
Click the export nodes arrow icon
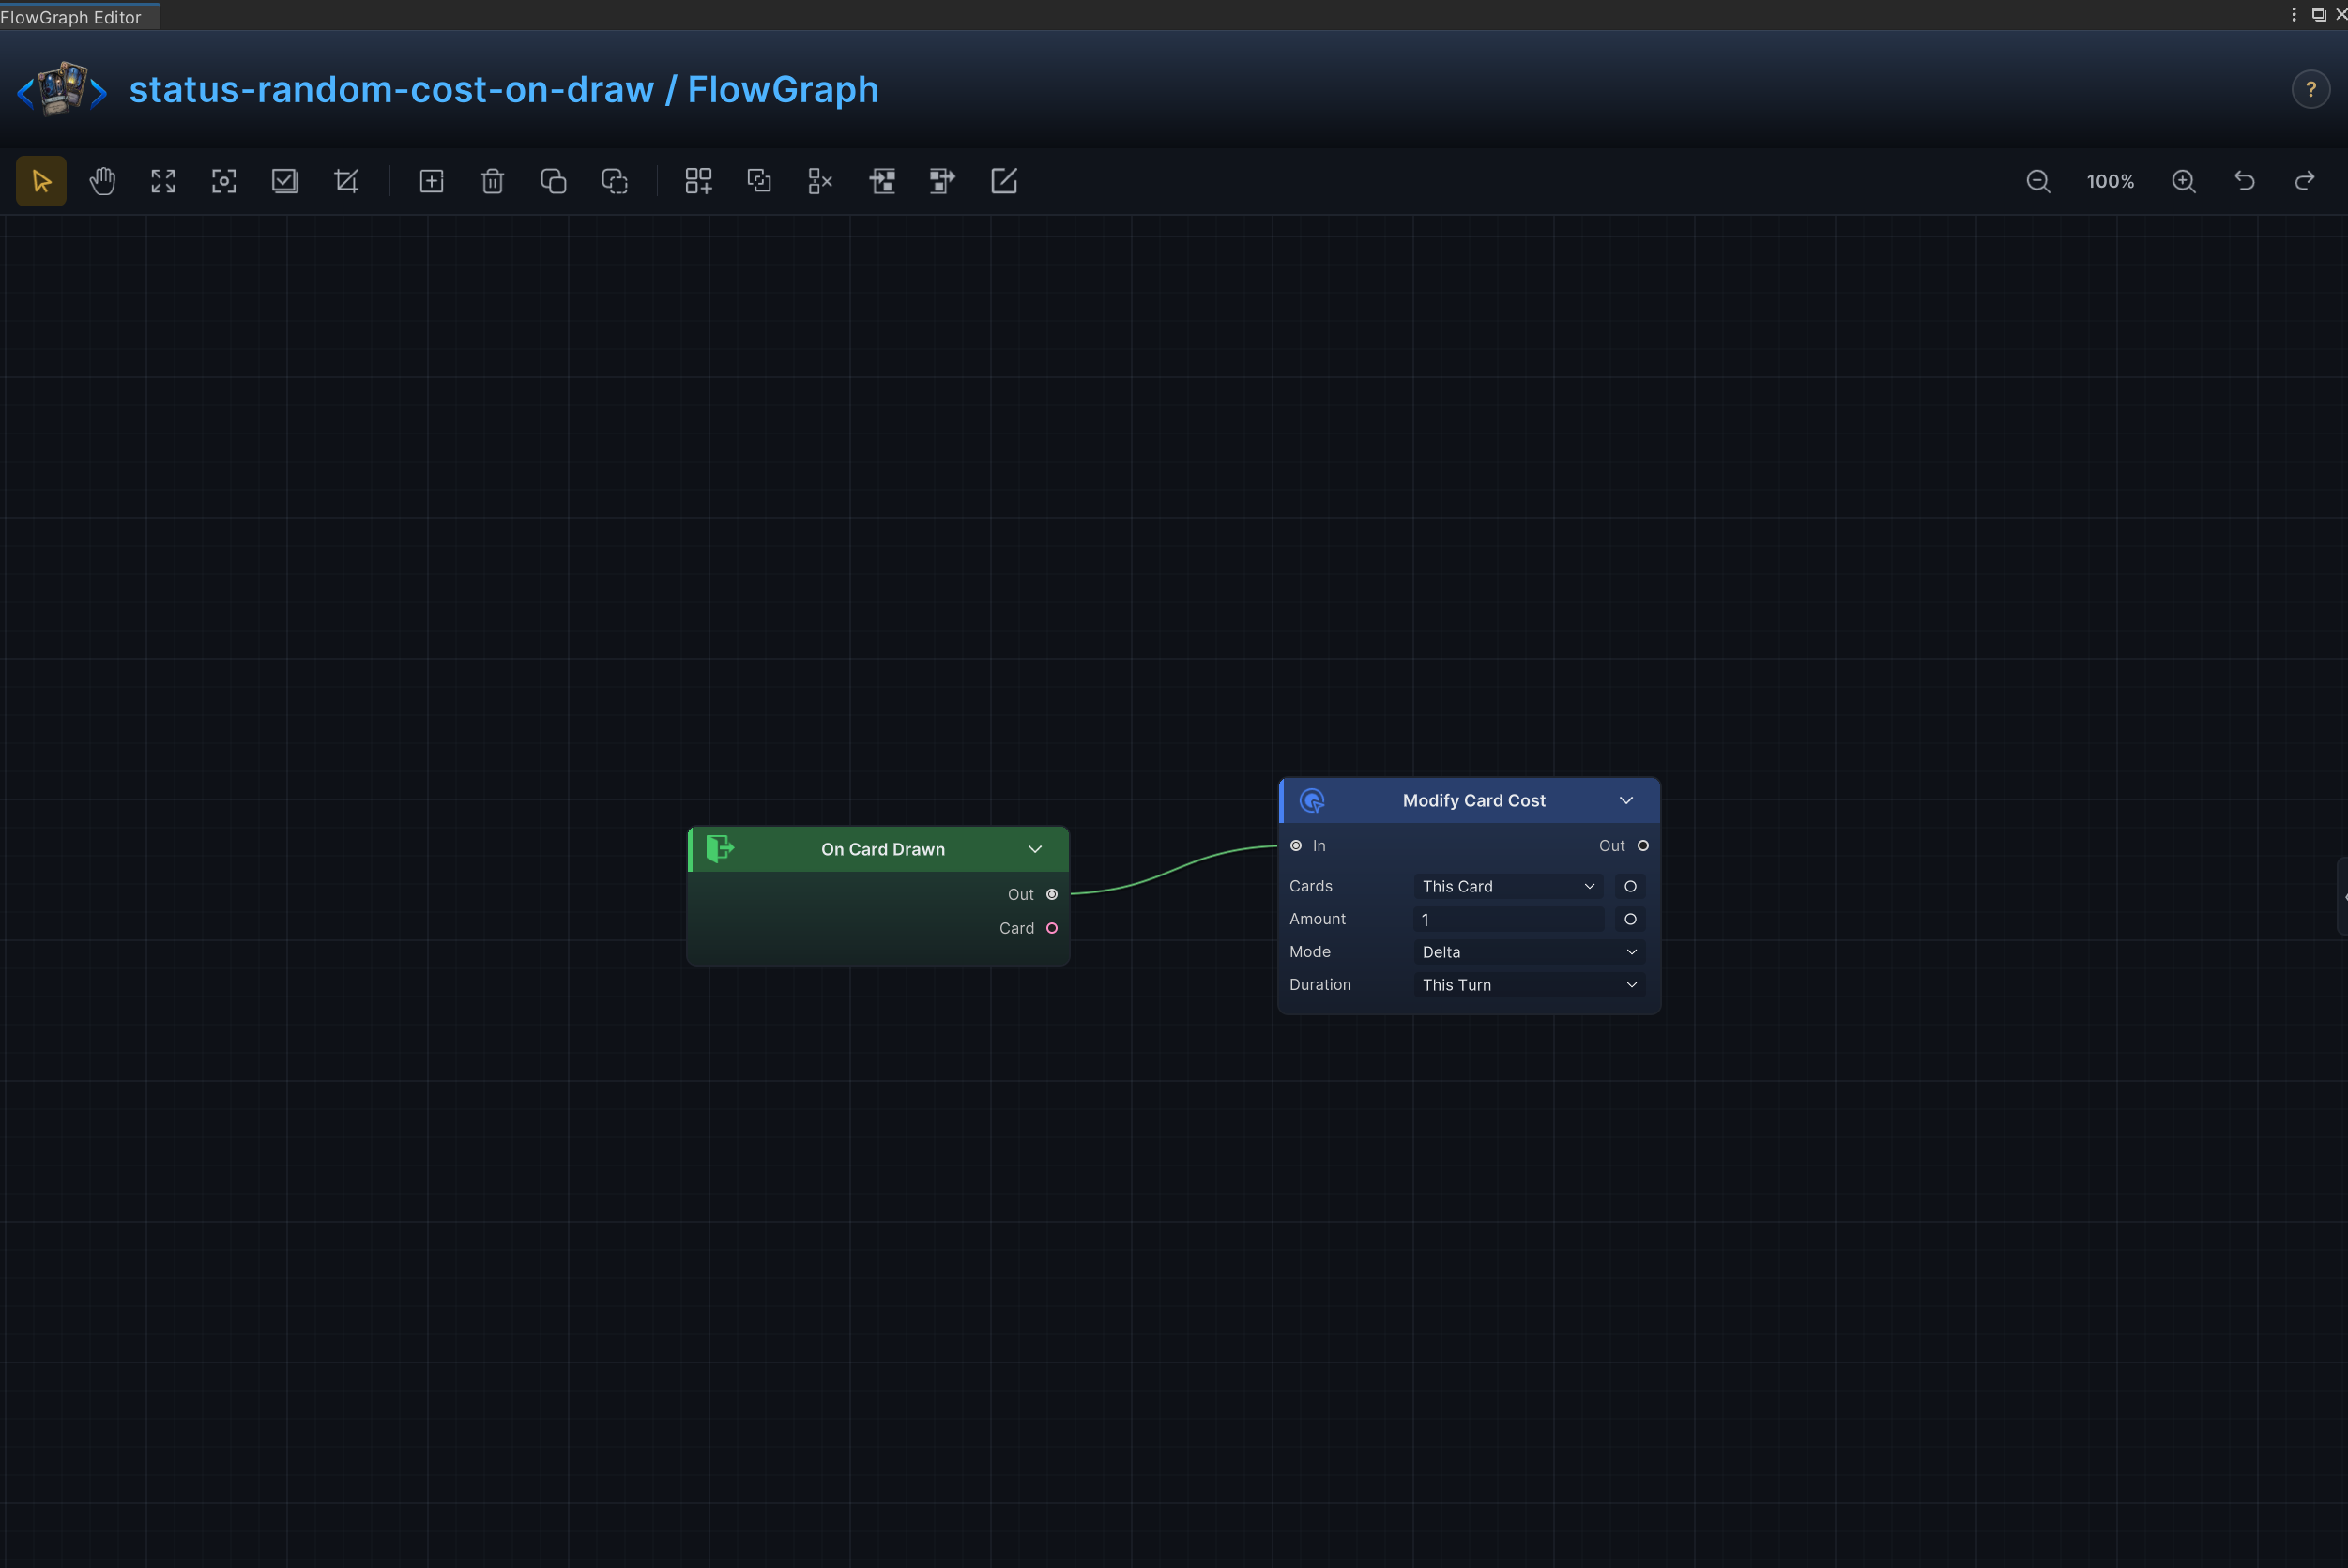pyautogui.click(x=943, y=181)
